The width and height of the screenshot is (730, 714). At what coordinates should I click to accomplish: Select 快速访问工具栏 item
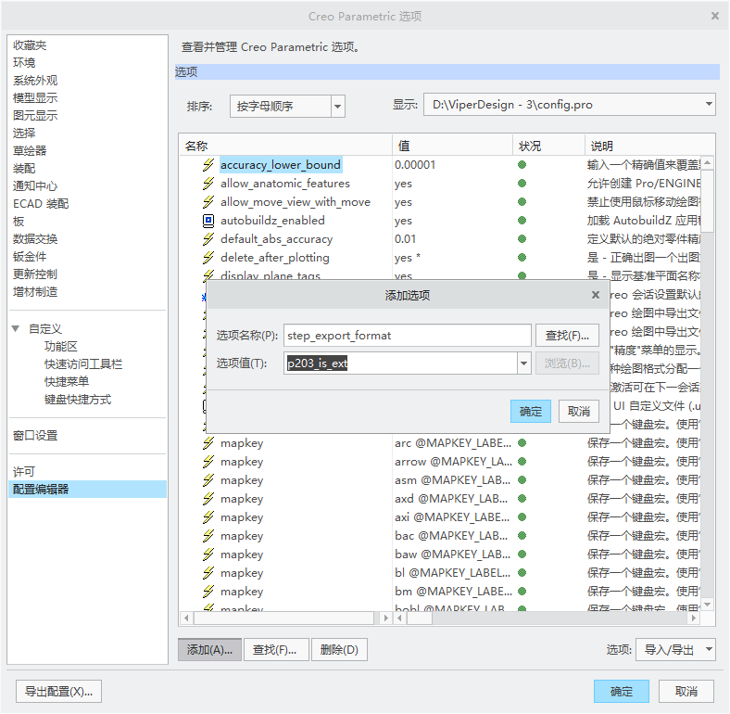tap(83, 364)
